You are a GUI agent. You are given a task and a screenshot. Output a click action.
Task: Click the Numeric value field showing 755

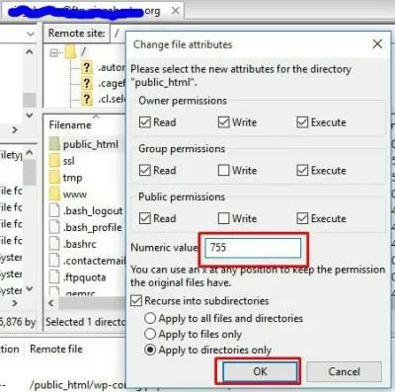pyautogui.click(x=253, y=248)
